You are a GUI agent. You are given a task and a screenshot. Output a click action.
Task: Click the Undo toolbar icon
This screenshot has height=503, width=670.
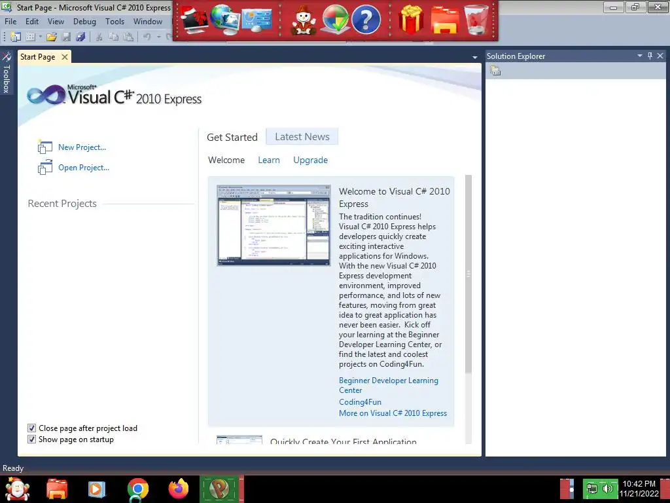pyautogui.click(x=147, y=37)
